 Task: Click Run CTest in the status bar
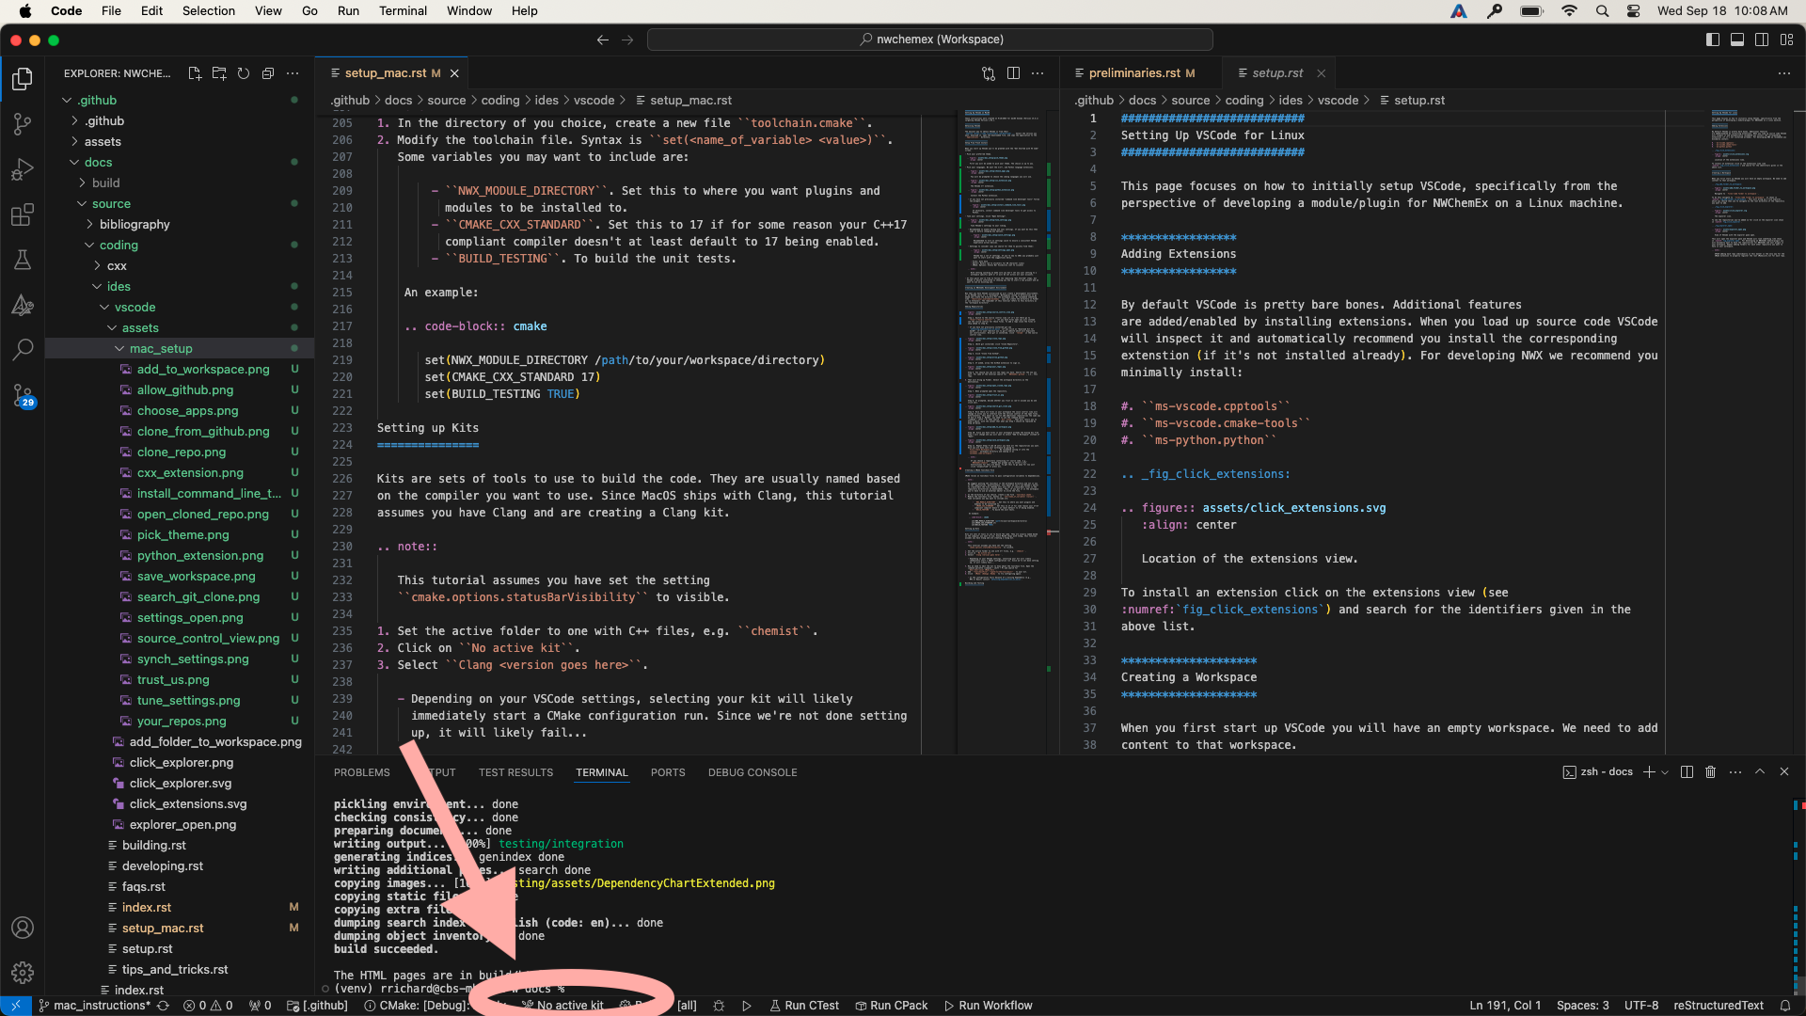click(804, 1006)
